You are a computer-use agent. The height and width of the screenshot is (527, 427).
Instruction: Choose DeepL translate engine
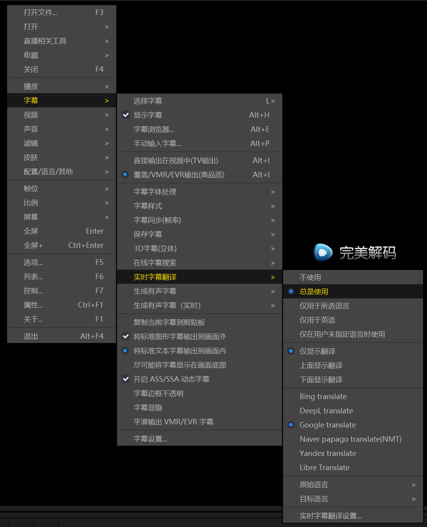[x=326, y=411]
